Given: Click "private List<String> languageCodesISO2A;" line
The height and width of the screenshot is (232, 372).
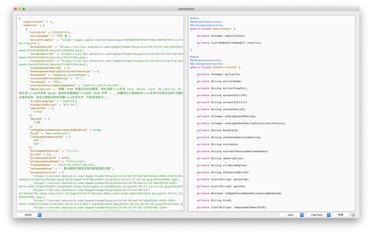Looking at the screenshot, I should point(232,207).
